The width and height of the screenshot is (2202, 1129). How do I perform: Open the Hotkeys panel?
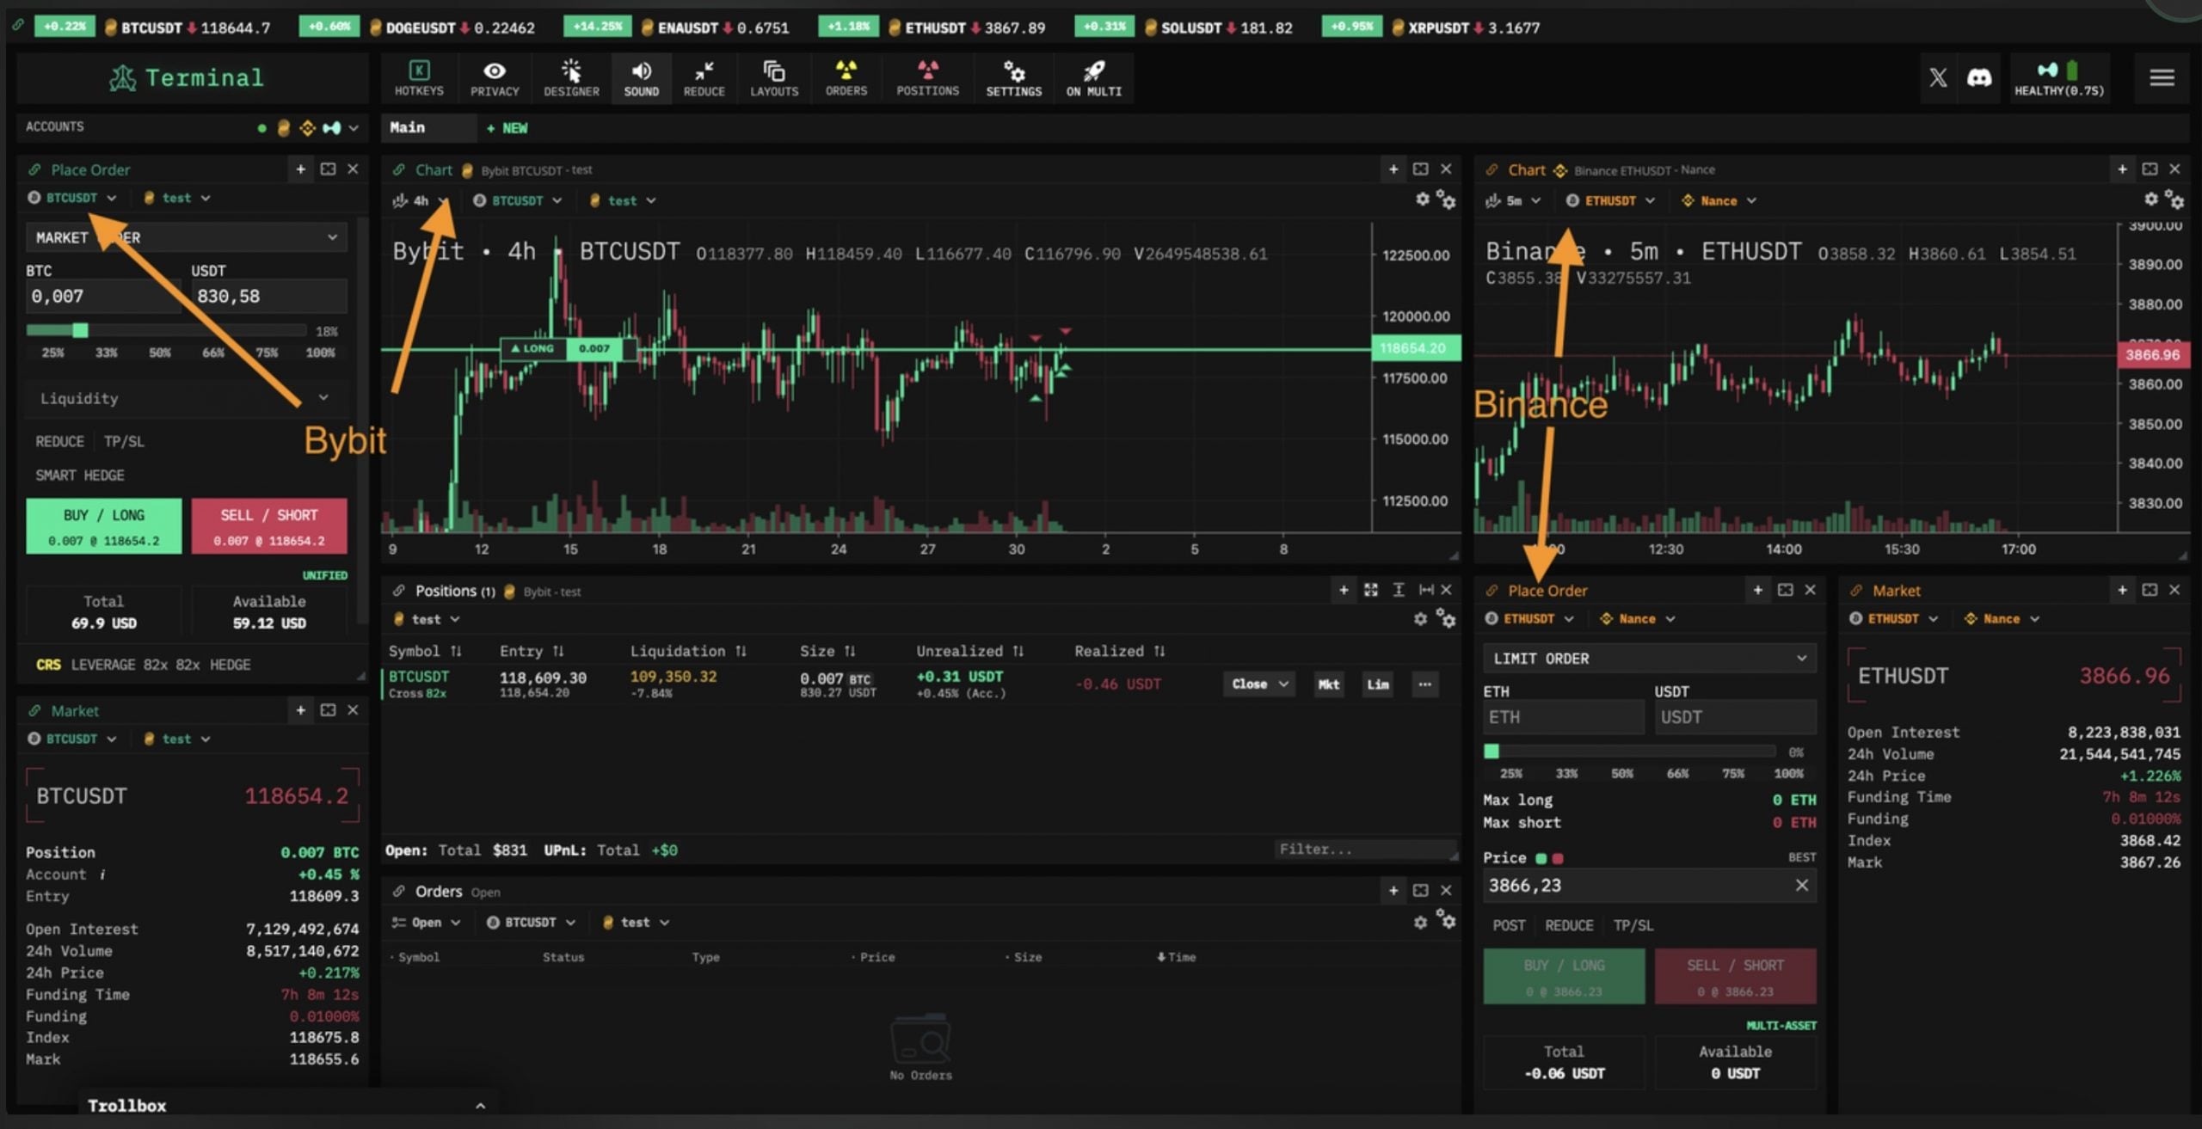tap(419, 78)
